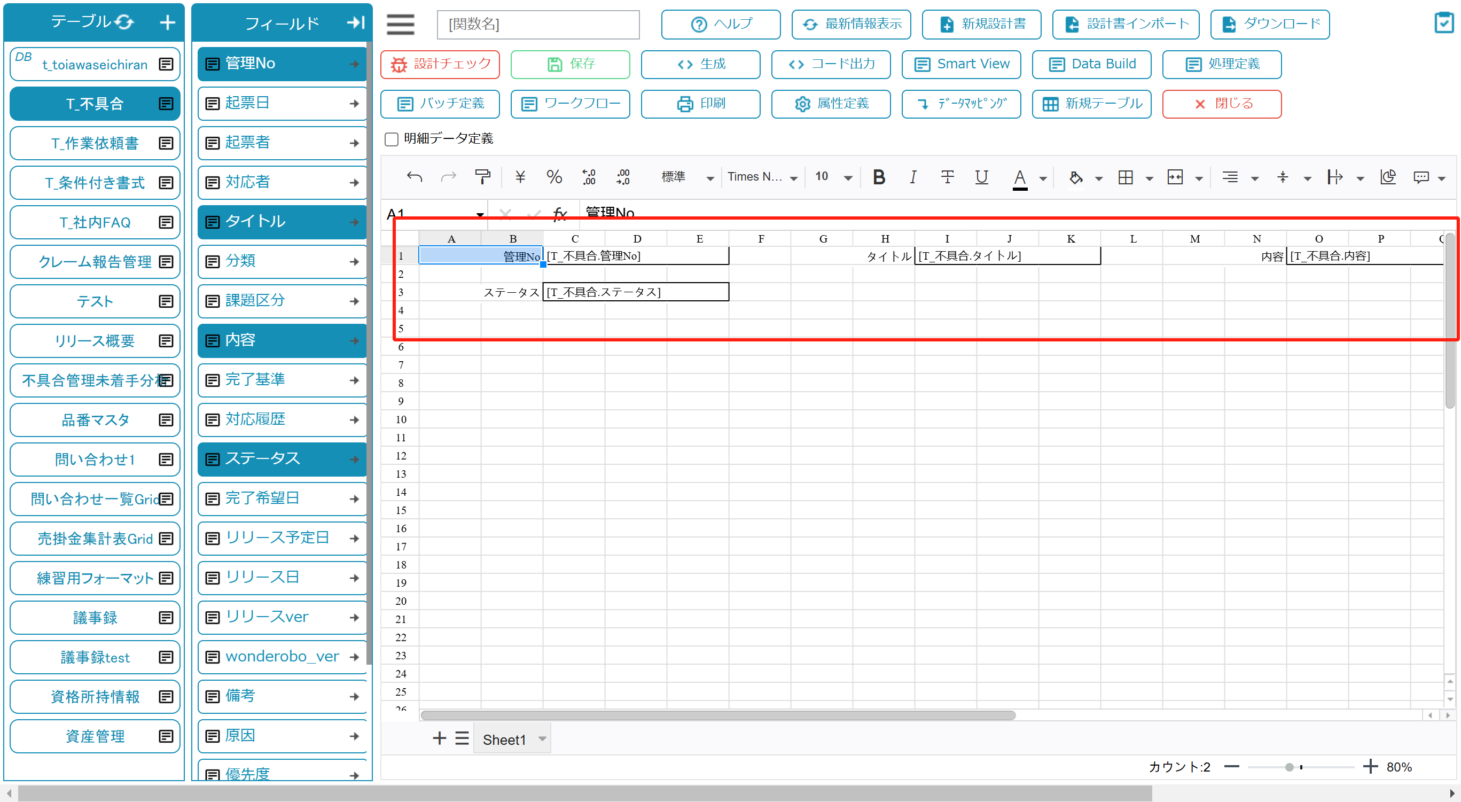Image resolution: width=1461 pixels, height=802 pixels.
Task: Click the text wrap icon
Action: (x=1334, y=177)
